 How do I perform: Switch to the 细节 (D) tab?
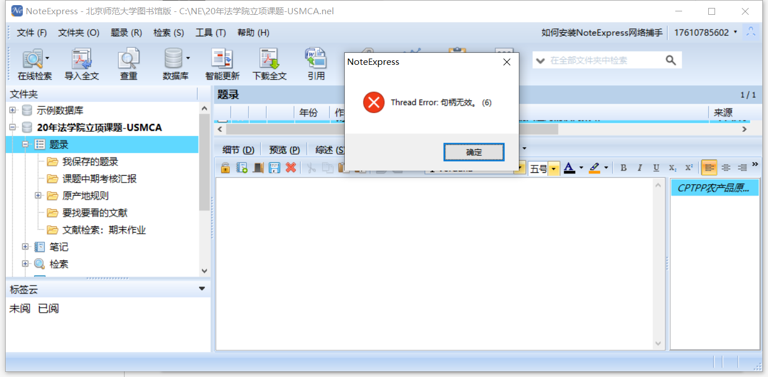click(238, 150)
